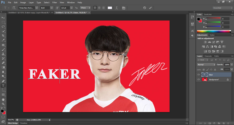Select the Horizontal Type tool
234x125 pixels.
pos(3,86)
